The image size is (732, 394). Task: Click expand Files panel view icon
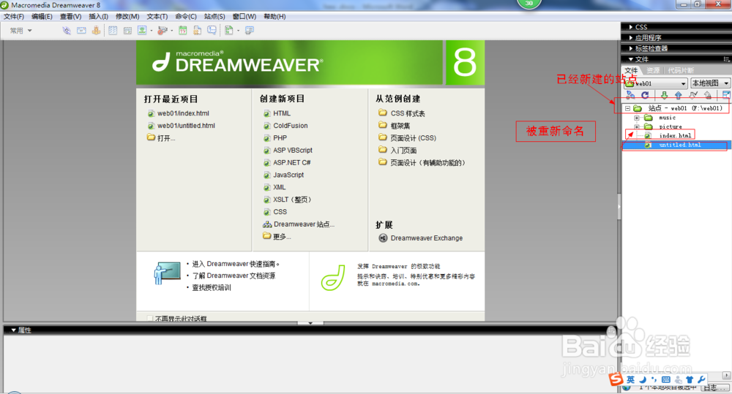[726, 95]
